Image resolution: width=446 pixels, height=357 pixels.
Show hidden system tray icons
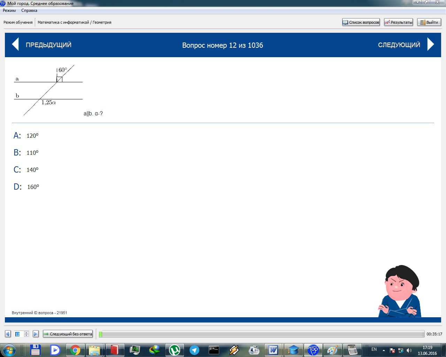coord(384,350)
